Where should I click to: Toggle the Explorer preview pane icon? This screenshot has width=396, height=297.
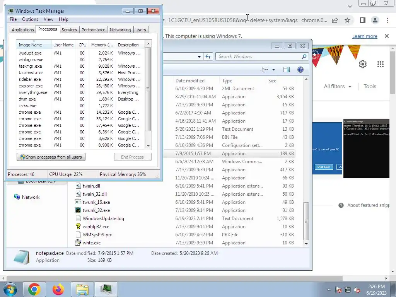287,70
